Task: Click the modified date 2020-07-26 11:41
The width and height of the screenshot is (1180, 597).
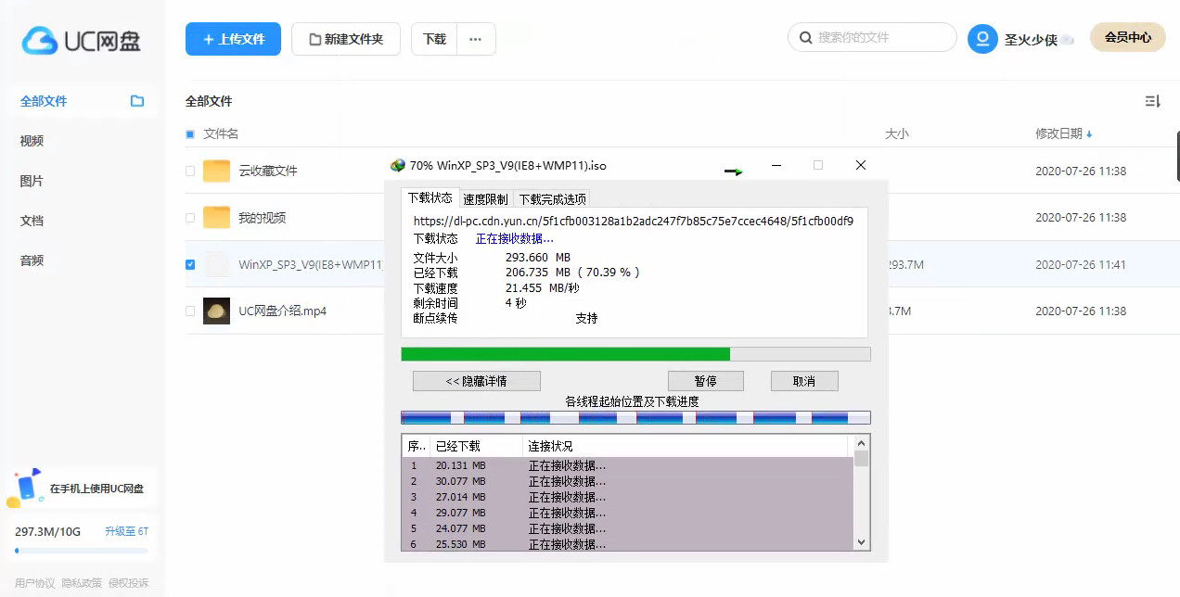Action: [x=1081, y=265]
